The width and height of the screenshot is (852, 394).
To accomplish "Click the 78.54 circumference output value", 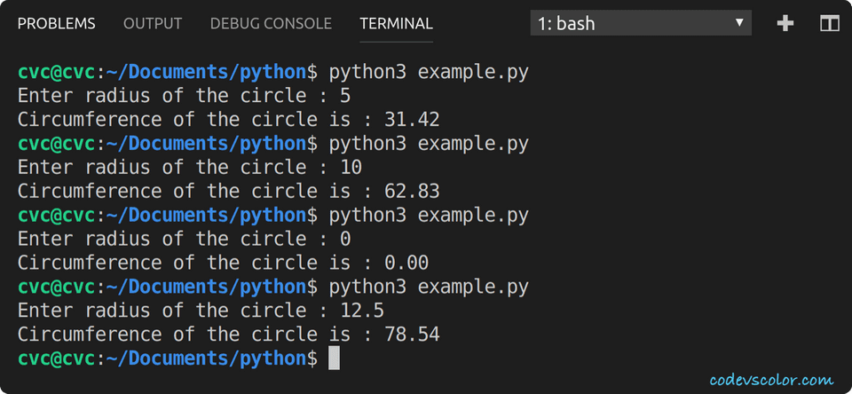I will (x=412, y=335).
